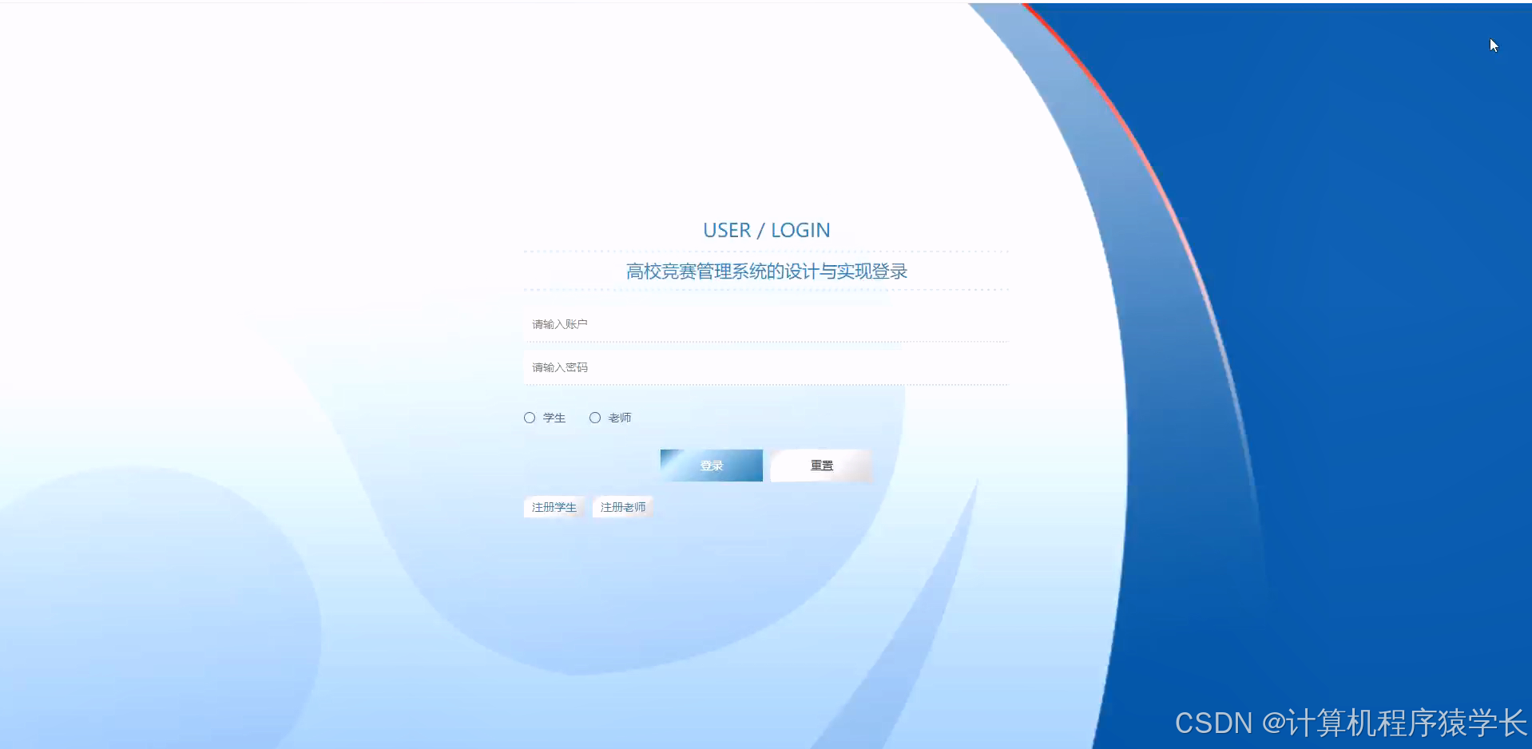Reset all entered login information
Screen dimensions: 1532x749
tap(820, 465)
